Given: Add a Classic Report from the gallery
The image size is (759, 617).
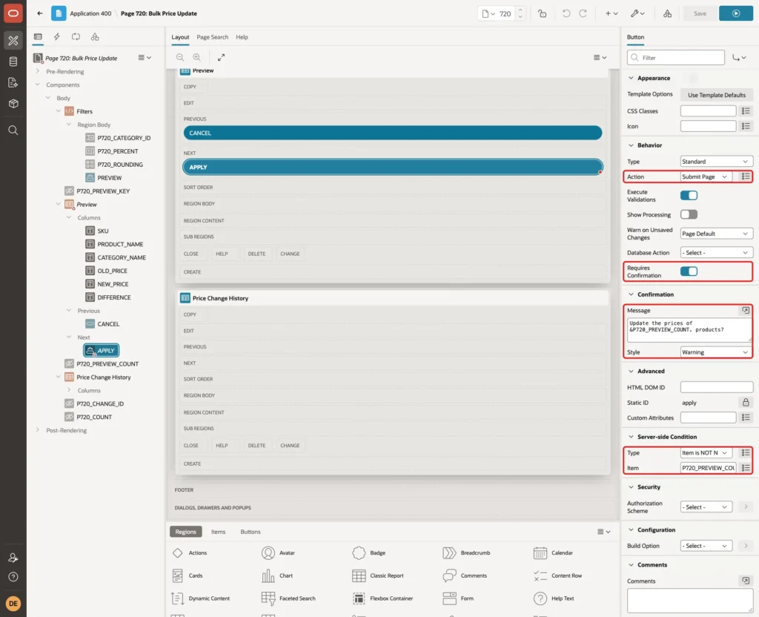Looking at the screenshot, I should (377, 575).
